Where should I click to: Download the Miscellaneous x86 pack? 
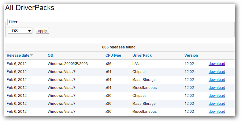[217, 112]
